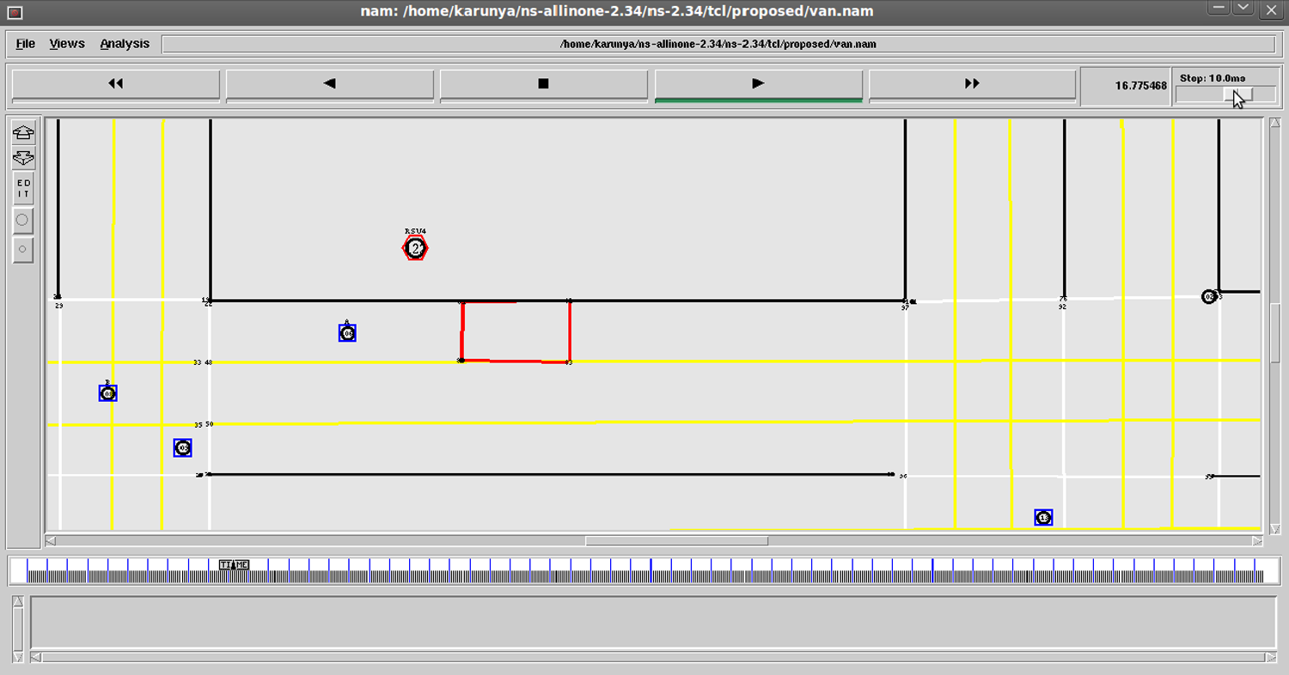
Task: Click the canvas scroll-up arrow
Action: click(x=1275, y=125)
